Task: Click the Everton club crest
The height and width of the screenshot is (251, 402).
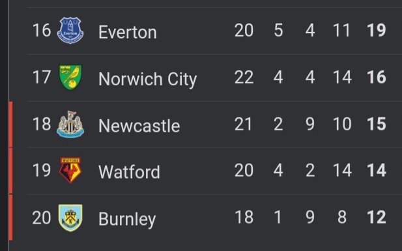Action: (70, 31)
